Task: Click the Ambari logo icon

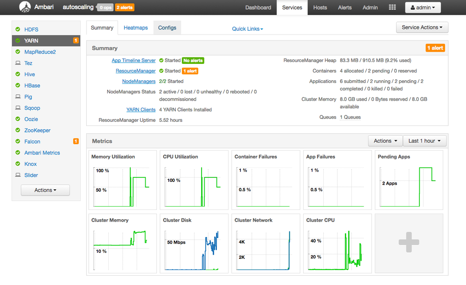Action: (x=25, y=7)
